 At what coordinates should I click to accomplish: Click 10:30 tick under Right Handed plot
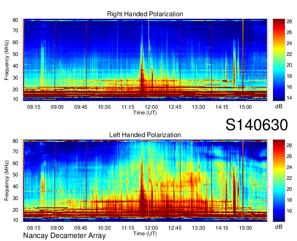104,107
